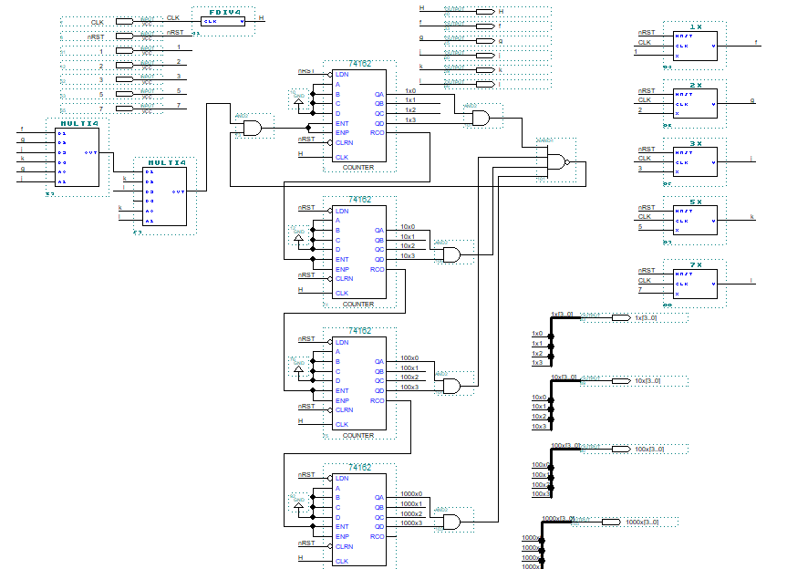Screen dimensions: 787x569
Task: Select the CLK input pin symbol
Action: point(124,22)
